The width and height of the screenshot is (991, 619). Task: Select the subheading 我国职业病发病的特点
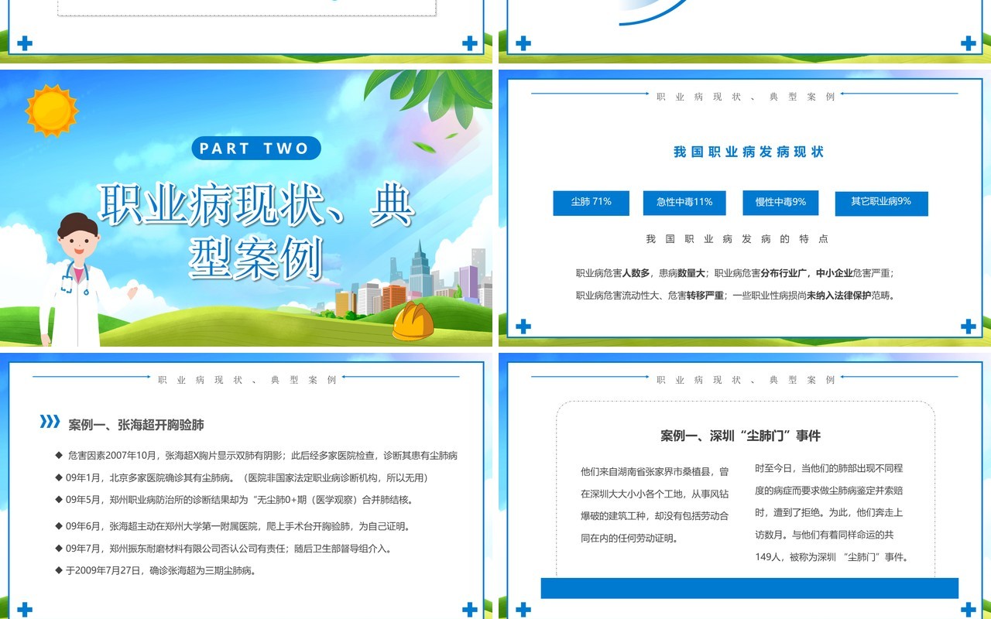[738, 239]
